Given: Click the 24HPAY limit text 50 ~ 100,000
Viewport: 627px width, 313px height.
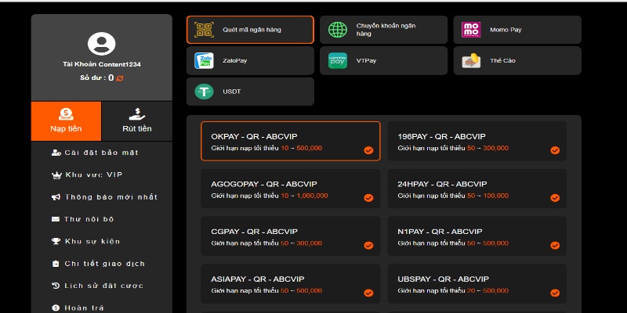Looking at the screenshot, I should pyautogui.click(x=487, y=196).
